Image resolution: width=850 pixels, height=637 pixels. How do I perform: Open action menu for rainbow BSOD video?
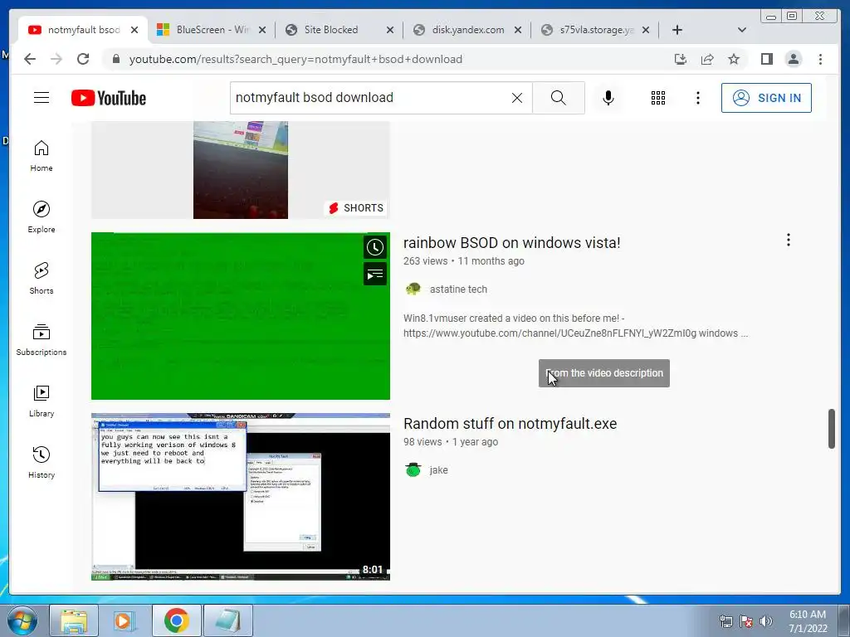(789, 240)
